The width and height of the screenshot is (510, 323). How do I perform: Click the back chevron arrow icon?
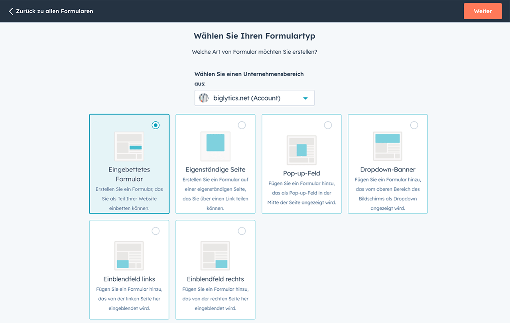click(x=11, y=11)
